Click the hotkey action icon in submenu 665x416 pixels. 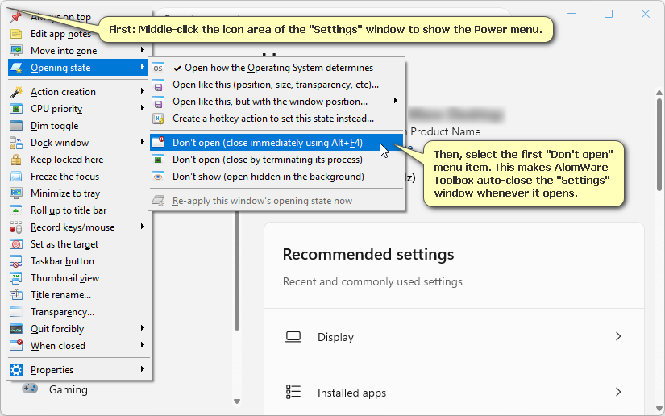click(x=158, y=119)
